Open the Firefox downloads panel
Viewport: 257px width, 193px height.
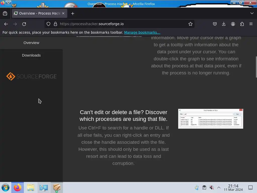[224, 24]
